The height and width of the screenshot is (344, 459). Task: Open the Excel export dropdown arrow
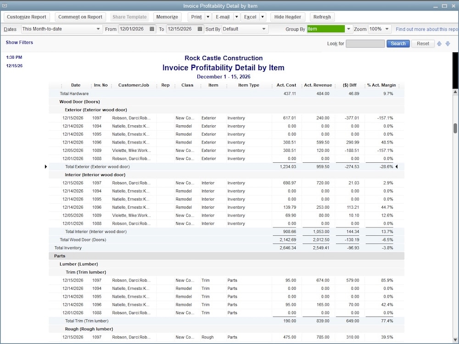[x=262, y=17]
